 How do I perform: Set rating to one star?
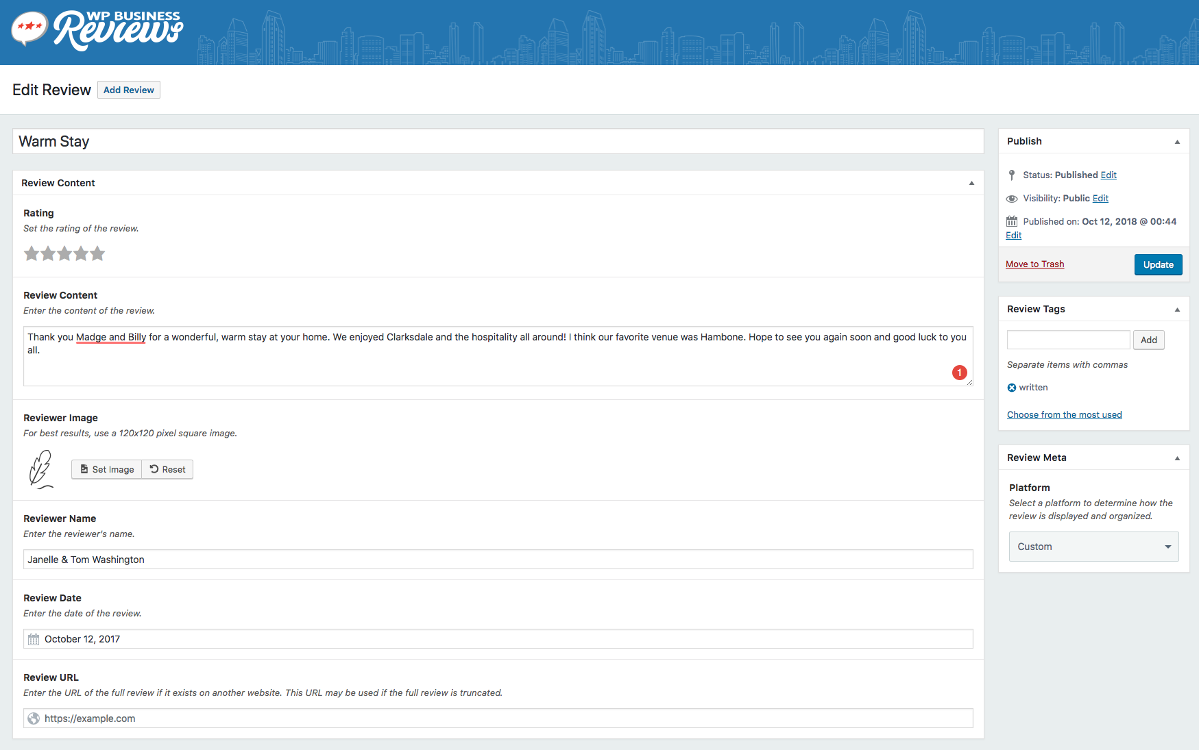pyautogui.click(x=32, y=254)
